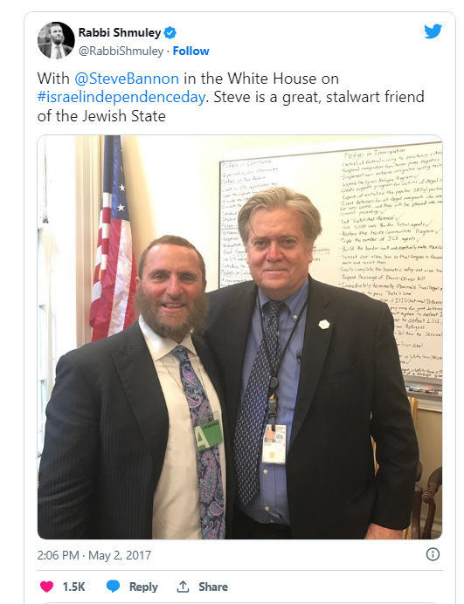Image resolution: width=464 pixels, height=604 pixels.
Task: Open Rabbi Shmuley's profile avatar
Action: [56, 40]
